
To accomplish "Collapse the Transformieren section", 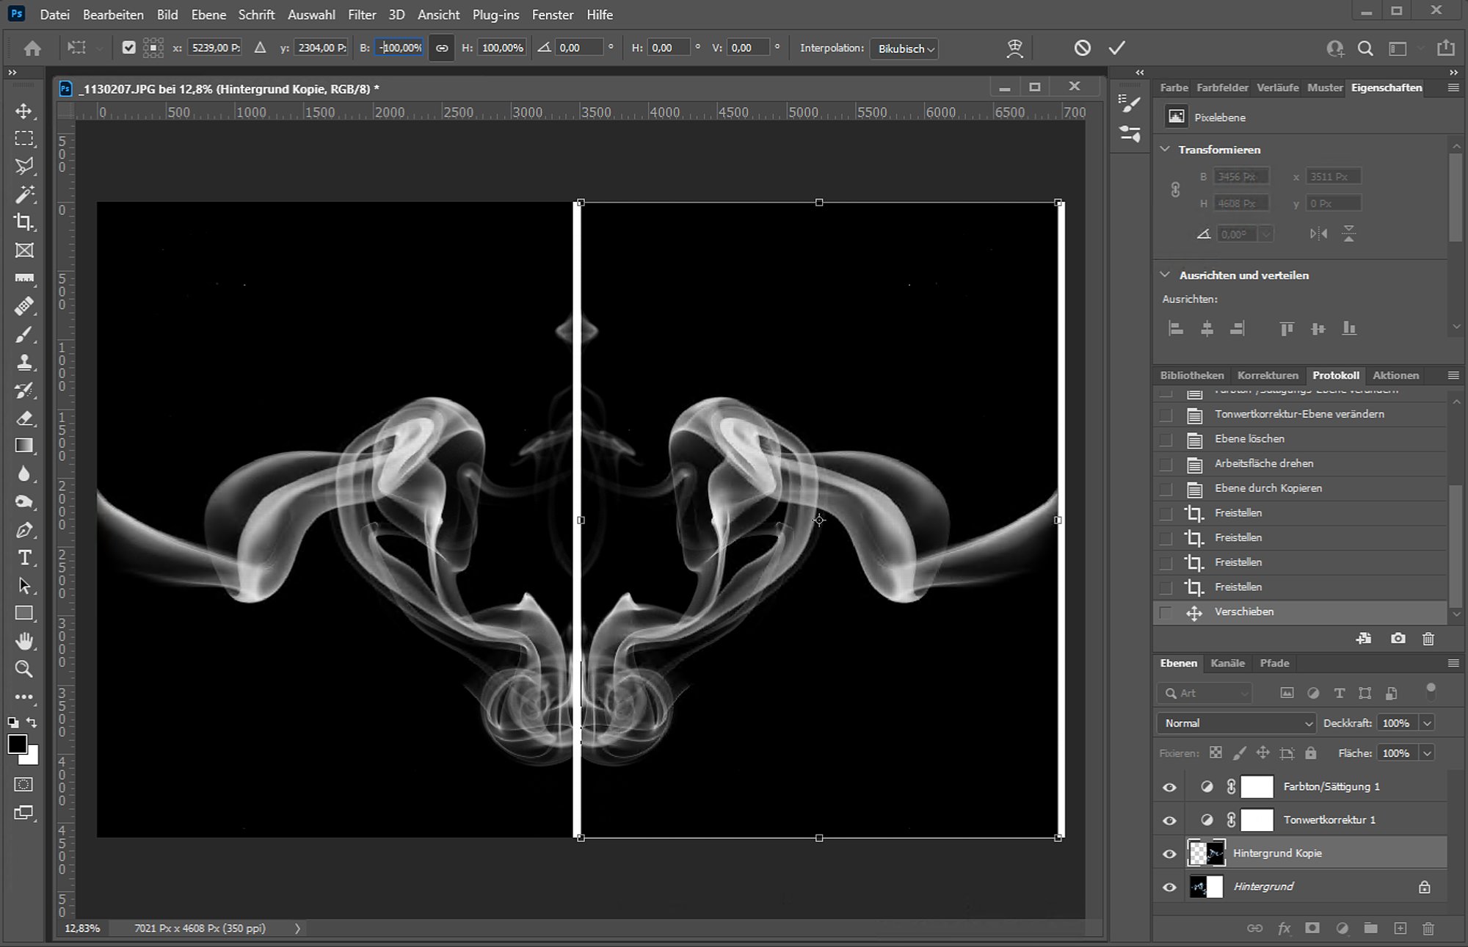I will coord(1165,149).
